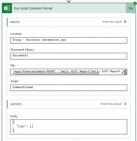The height and width of the screenshot is (141, 137).
Task: Click the Script label
Action: (x=14, y=81)
